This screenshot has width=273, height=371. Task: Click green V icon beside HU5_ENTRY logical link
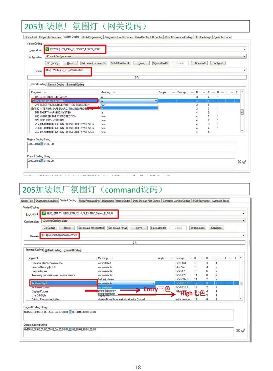(x=44, y=213)
